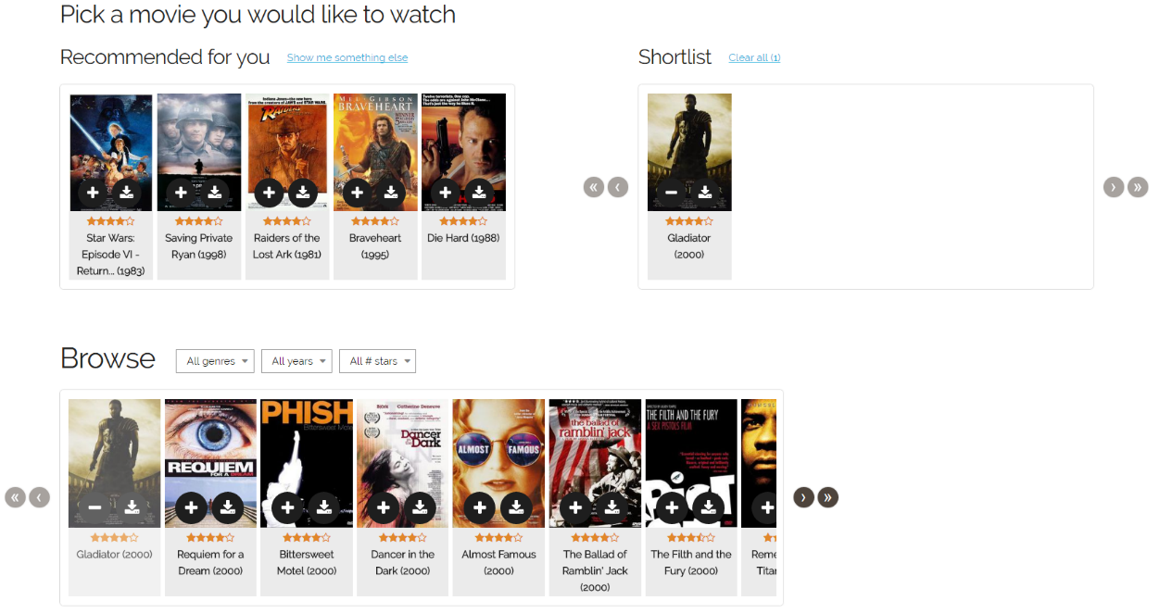1160x613 pixels.
Task: Open the All years filter dropdown
Action: point(296,361)
